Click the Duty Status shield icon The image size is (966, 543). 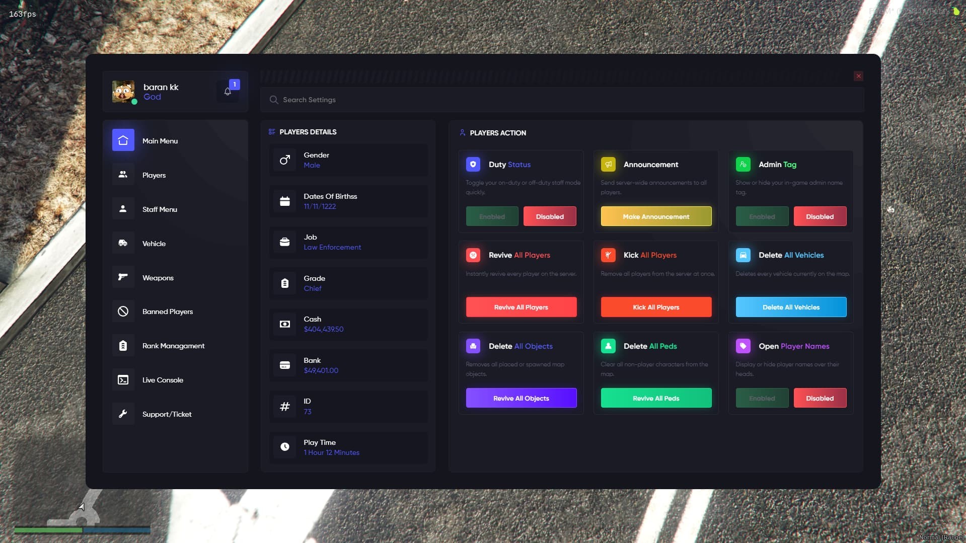473,164
